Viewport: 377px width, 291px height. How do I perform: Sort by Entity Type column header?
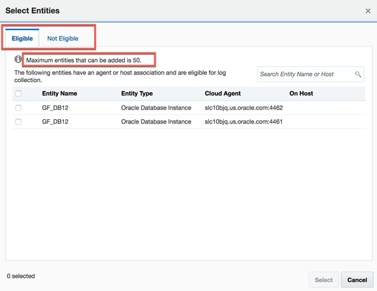point(137,93)
